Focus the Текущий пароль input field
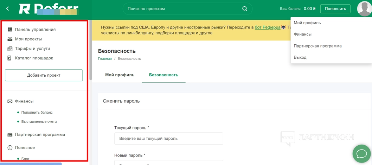Viewport: 372px width, 165px height. point(168,139)
